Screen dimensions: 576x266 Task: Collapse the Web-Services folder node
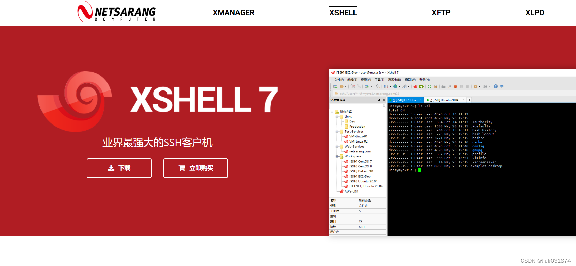click(x=337, y=147)
